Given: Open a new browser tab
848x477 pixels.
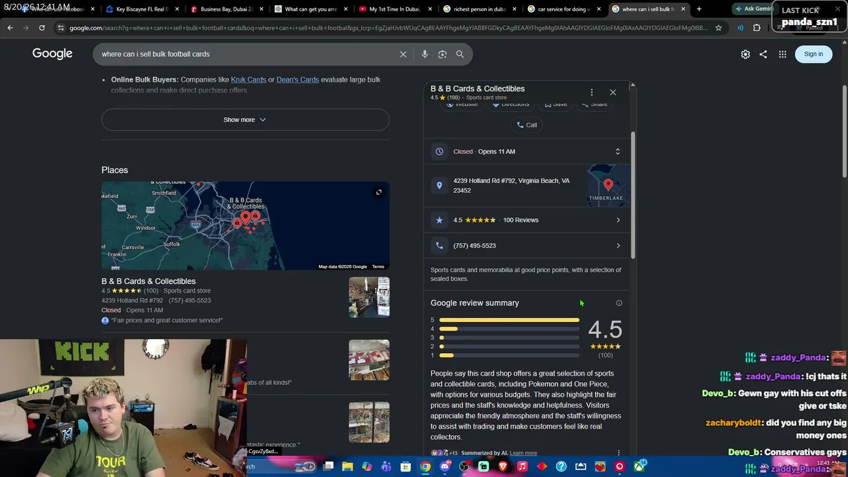Looking at the screenshot, I should pos(699,9).
